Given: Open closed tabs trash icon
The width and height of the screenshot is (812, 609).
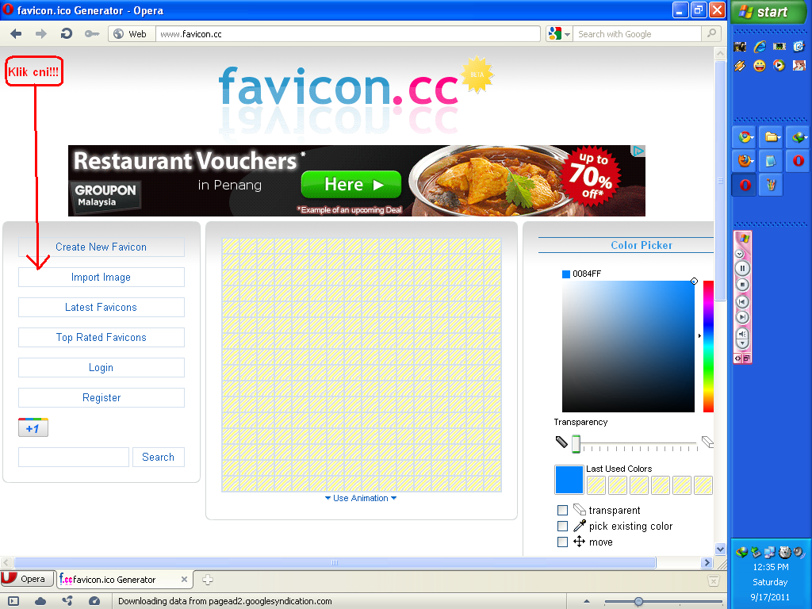Looking at the screenshot, I should 713,580.
